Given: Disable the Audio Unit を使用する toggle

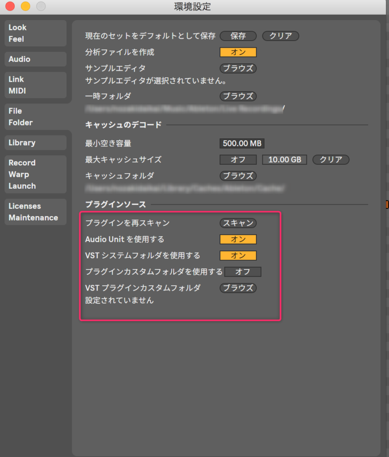Looking at the screenshot, I should [238, 239].
